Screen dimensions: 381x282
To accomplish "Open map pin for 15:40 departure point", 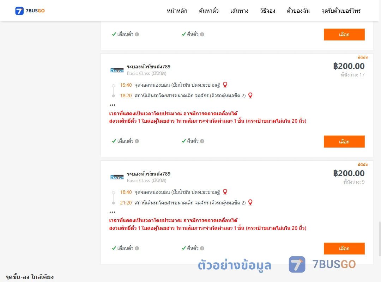I will pos(225,85).
